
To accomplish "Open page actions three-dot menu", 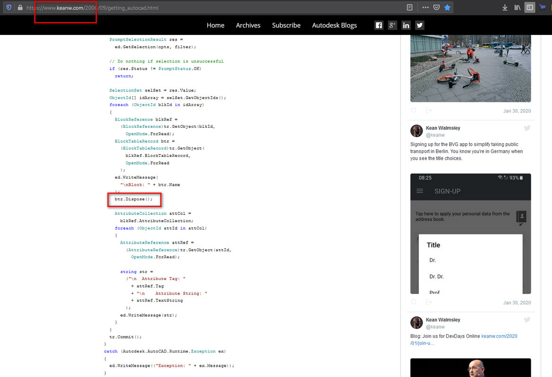I will [425, 8].
